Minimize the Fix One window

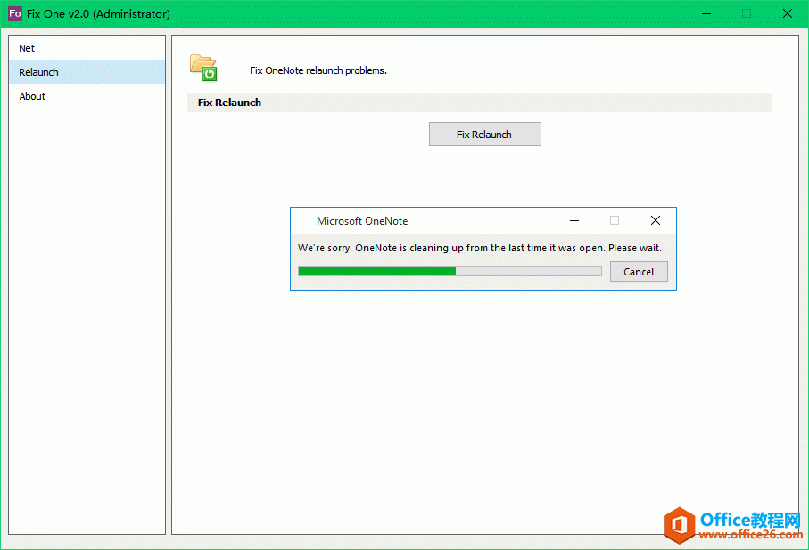pyautogui.click(x=706, y=13)
